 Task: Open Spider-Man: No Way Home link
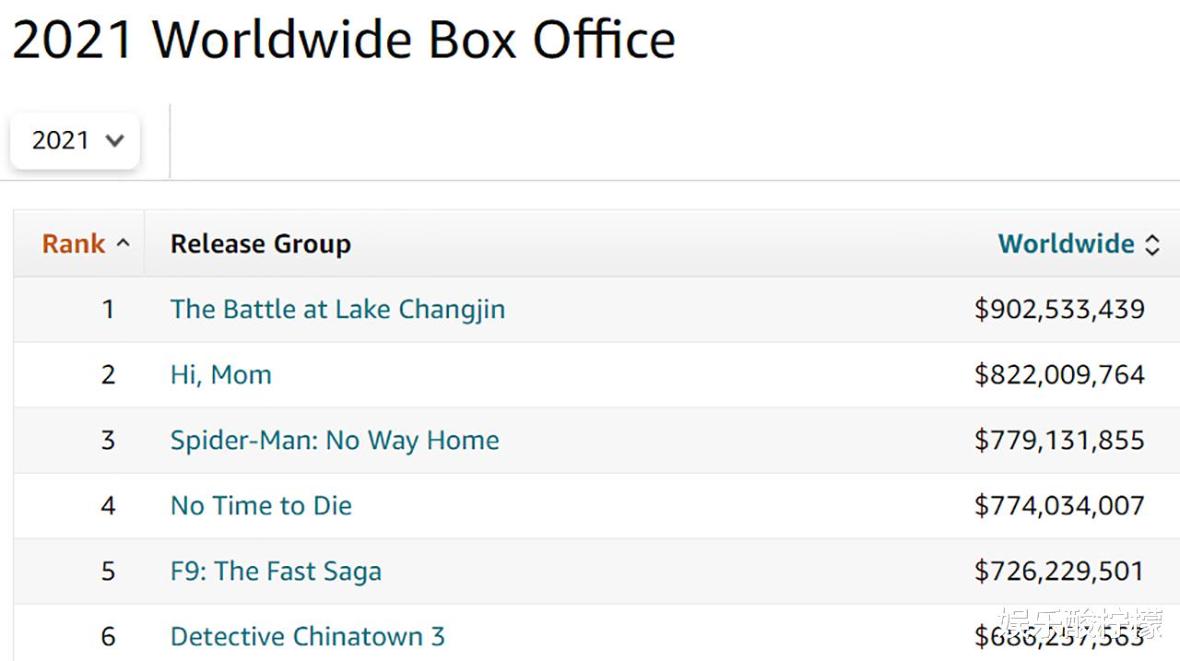click(335, 441)
